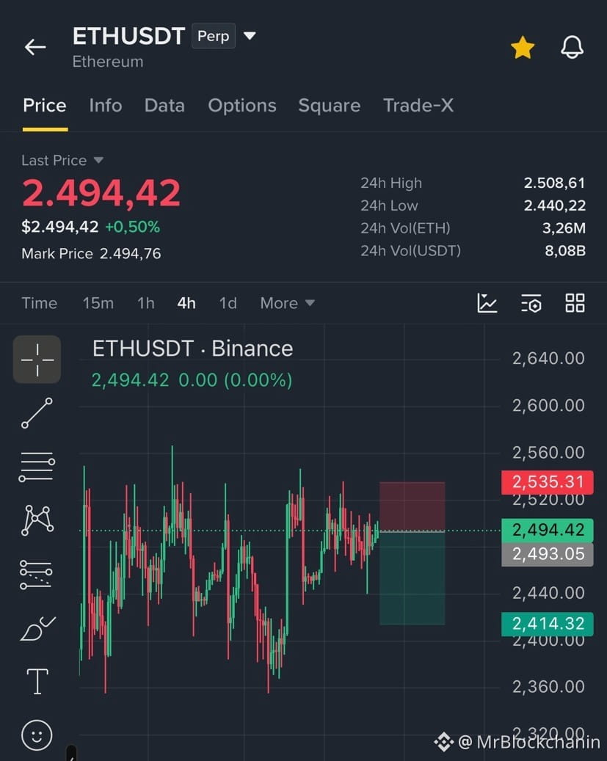Viewport: 607px width, 761px height.
Task: Expand the ETHUSDT Perp pair dropdown
Action: [250, 35]
